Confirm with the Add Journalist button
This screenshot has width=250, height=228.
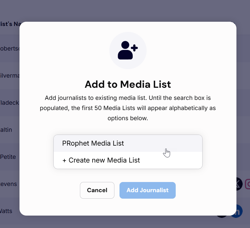click(x=147, y=190)
